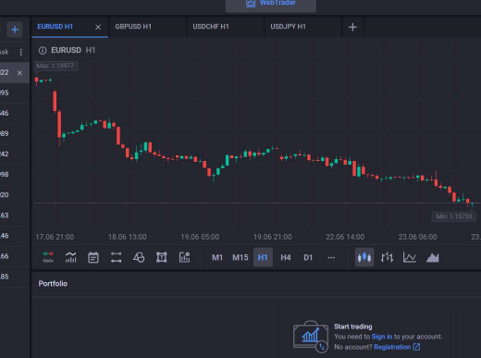
Task: Switch to area chart type
Action: click(432, 257)
